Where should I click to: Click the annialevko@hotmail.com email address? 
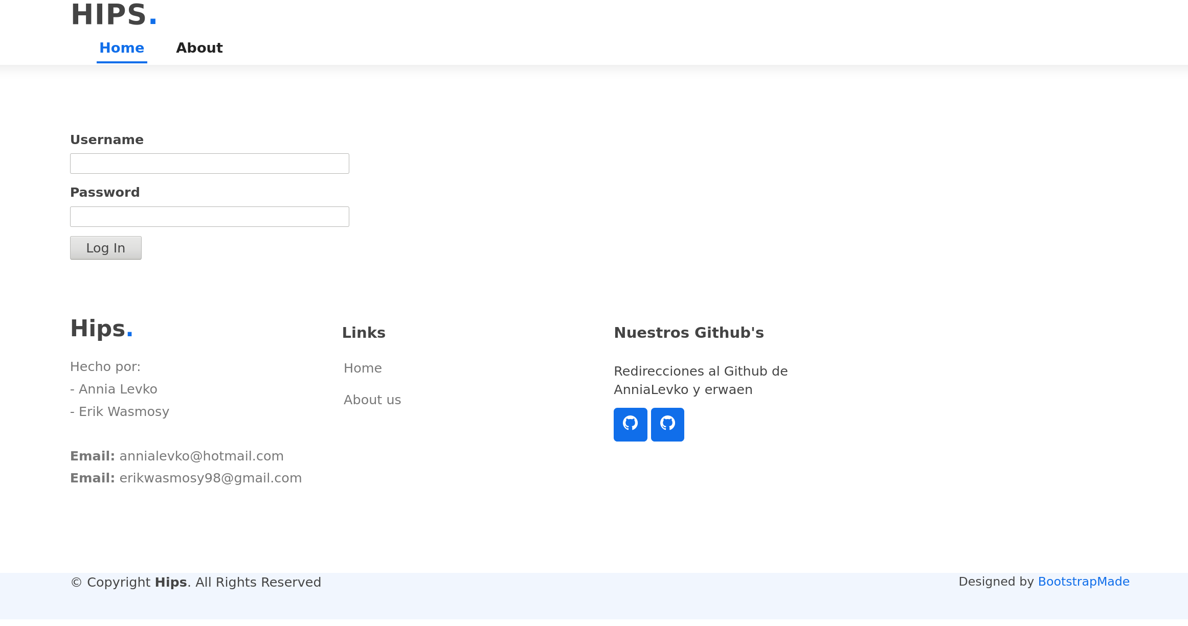[x=201, y=456]
